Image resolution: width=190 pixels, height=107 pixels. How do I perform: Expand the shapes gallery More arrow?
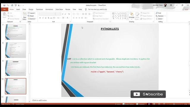coord(127,18)
